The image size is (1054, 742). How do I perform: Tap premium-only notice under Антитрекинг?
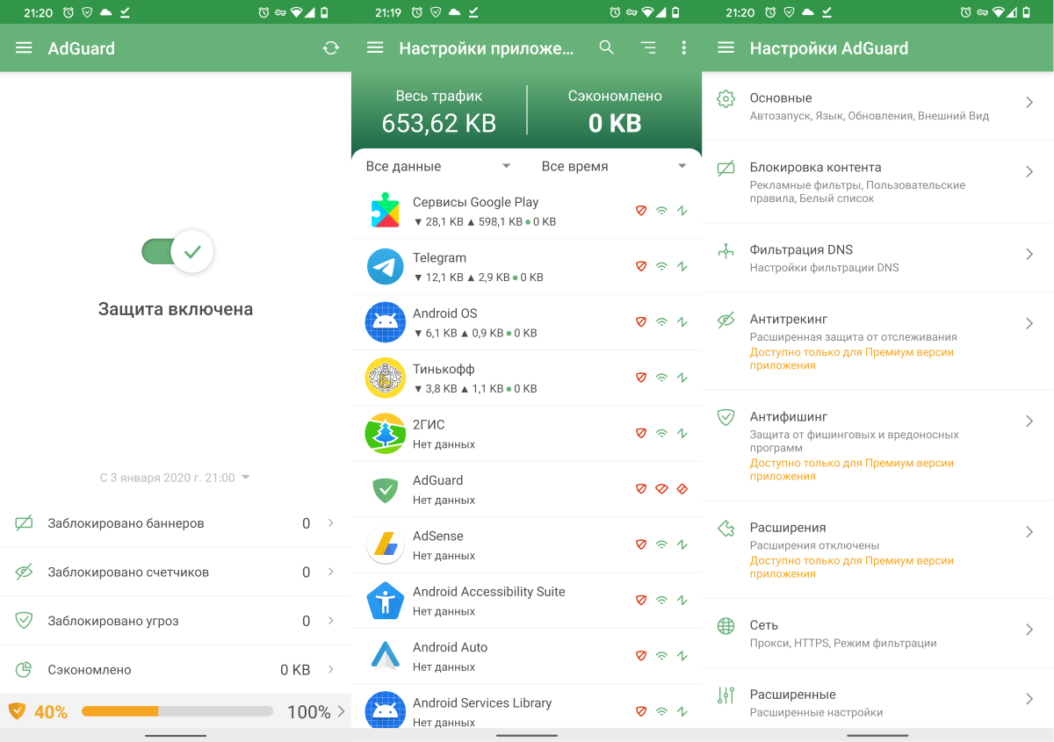click(852, 359)
